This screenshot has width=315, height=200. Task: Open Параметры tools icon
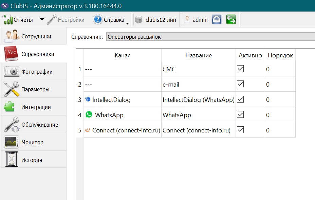12,89
